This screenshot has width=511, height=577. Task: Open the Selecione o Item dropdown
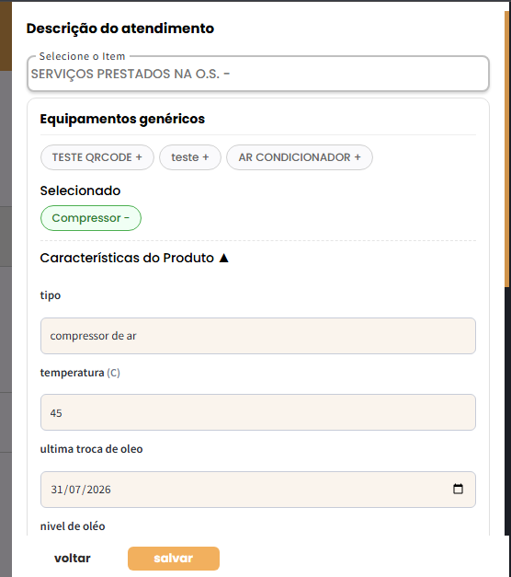tap(257, 74)
